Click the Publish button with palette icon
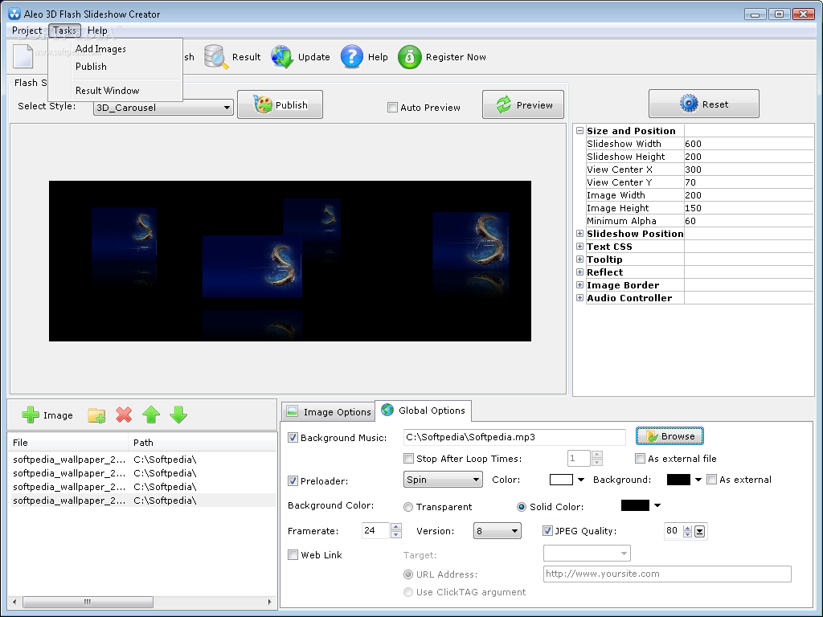The width and height of the screenshot is (823, 617). tap(280, 104)
